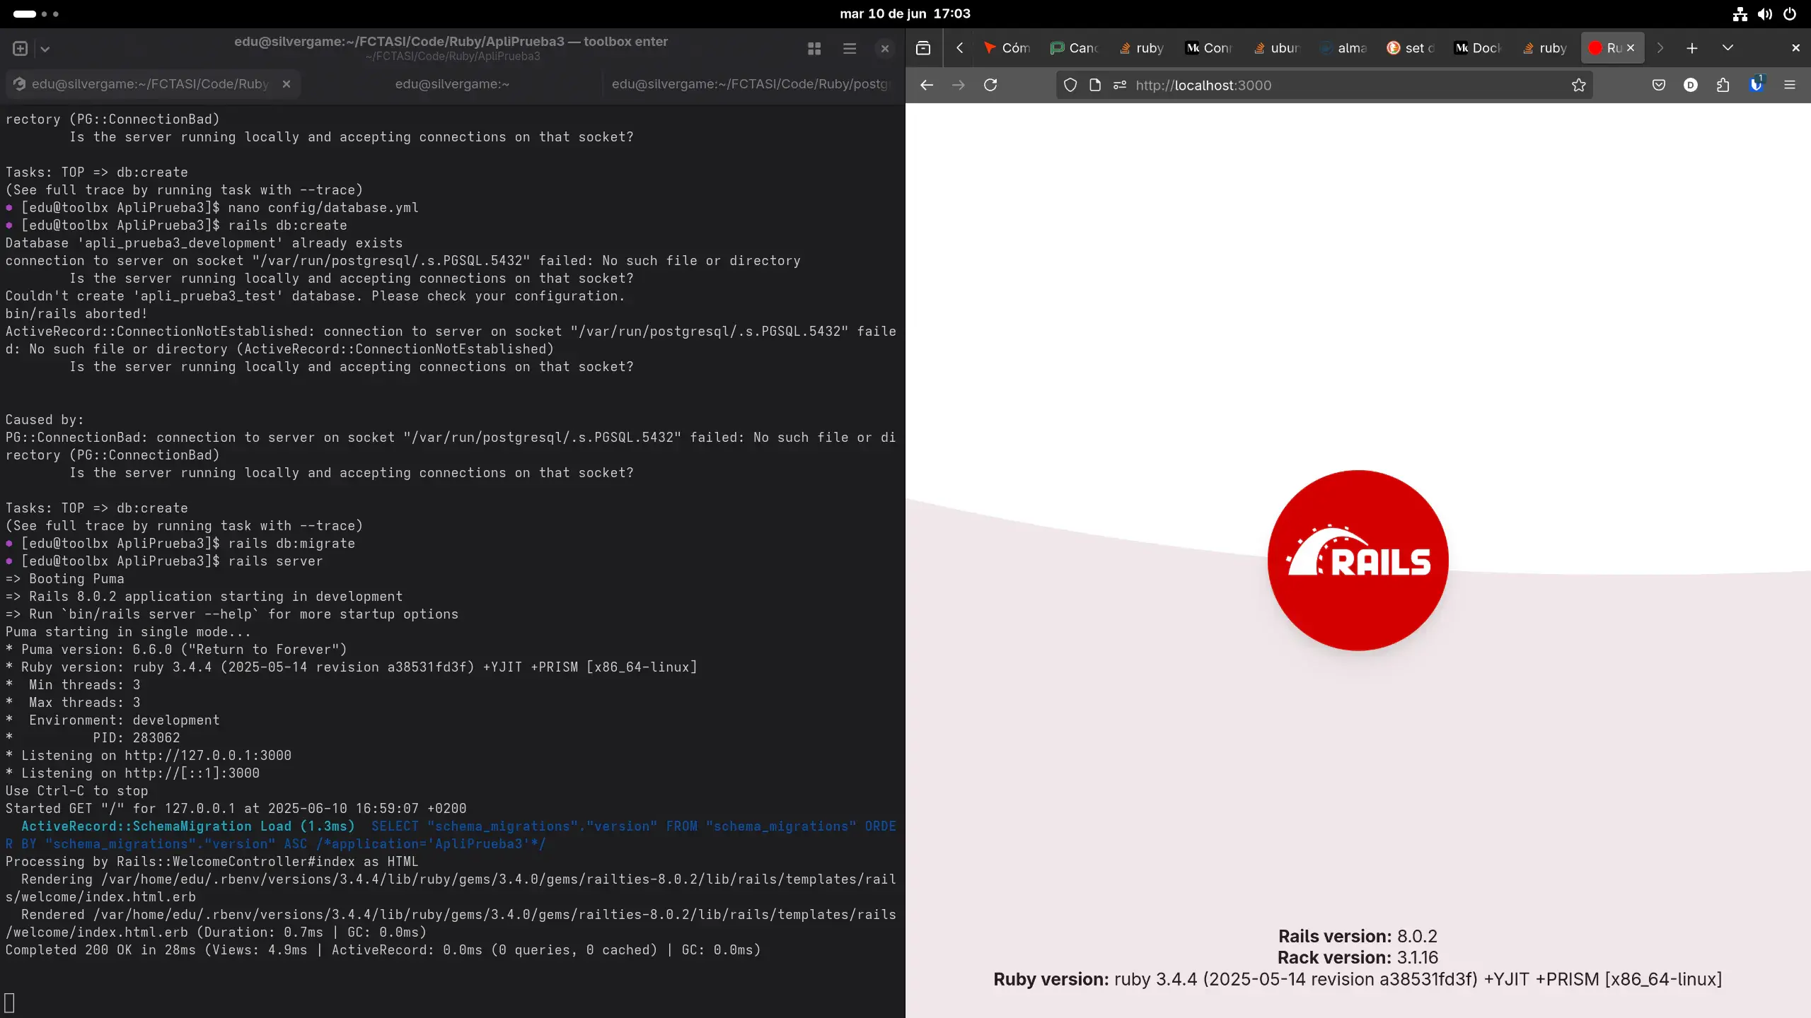Switch to the edu@silvergame:~ terminal tab
The height and width of the screenshot is (1018, 1811).
tap(452, 84)
